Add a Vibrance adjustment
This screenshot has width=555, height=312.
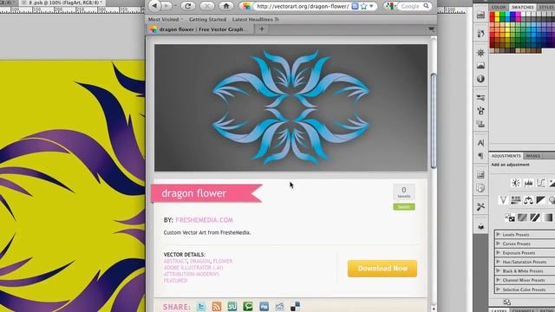click(503, 200)
